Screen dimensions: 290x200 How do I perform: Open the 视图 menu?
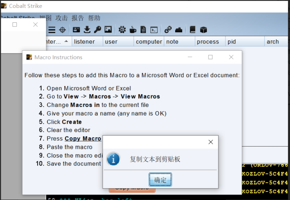(x=46, y=18)
